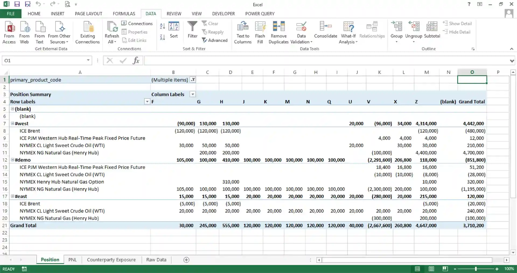Click the Sort A to Z icon

(162, 26)
